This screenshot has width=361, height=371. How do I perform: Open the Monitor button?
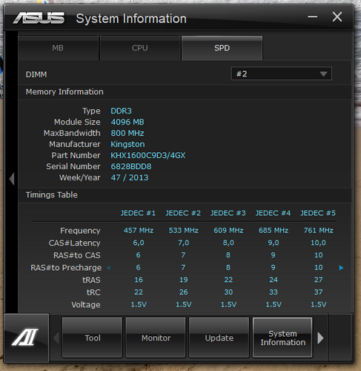156,338
